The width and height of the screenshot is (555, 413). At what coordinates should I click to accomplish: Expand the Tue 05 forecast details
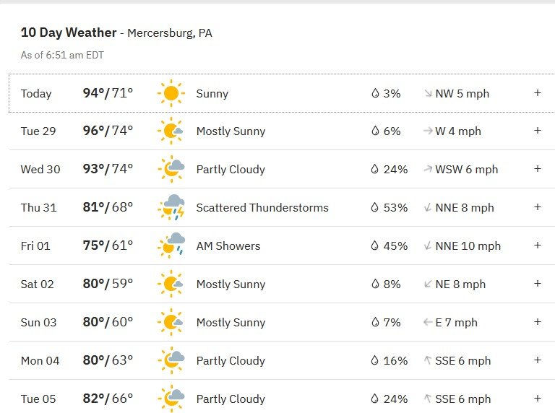[x=538, y=398]
